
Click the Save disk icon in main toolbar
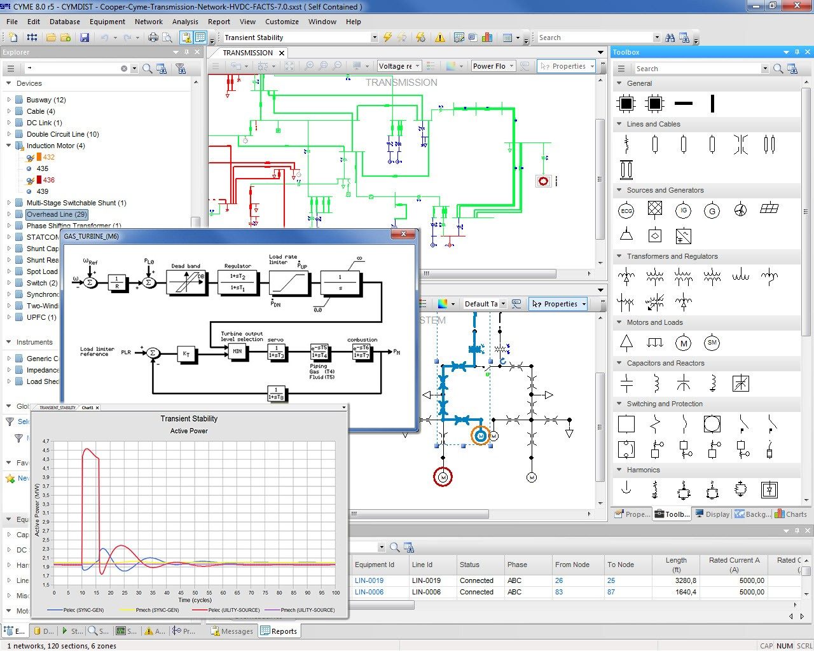tap(84, 38)
